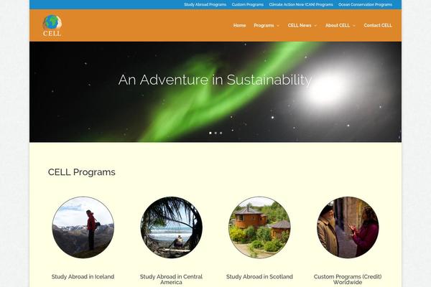The image size is (431, 287).
Task: Jump to the third slide dot
Action: coord(221,133)
